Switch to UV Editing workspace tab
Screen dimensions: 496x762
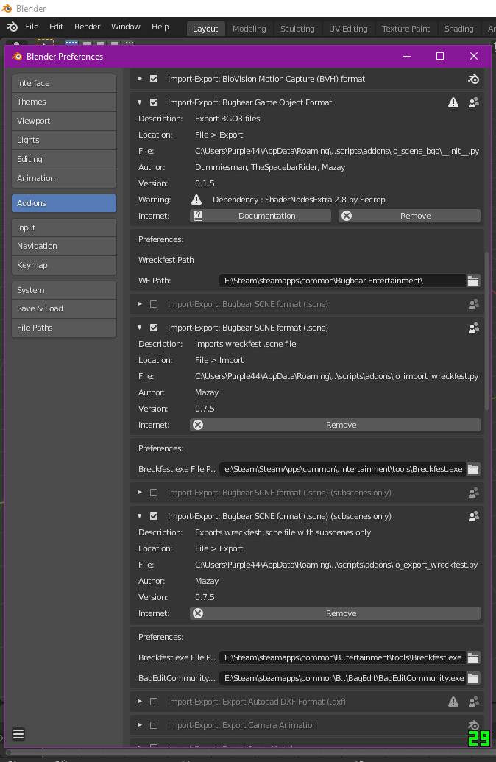(x=348, y=29)
